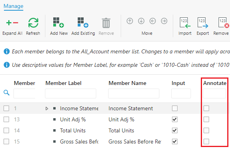Click the Import icon
The width and height of the screenshot is (230, 149).
[x=185, y=23]
